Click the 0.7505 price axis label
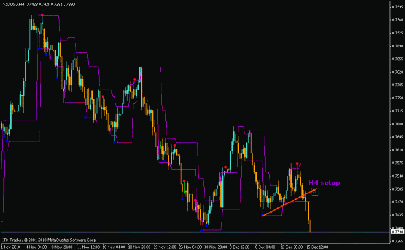The width and height of the screenshot is (405, 250). pyautogui.click(x=398, y=189)
